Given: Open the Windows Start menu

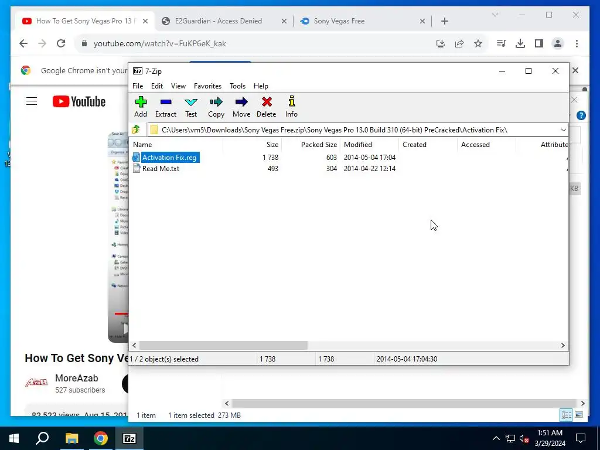Looking at the screenshot, I should coord(14,438).
